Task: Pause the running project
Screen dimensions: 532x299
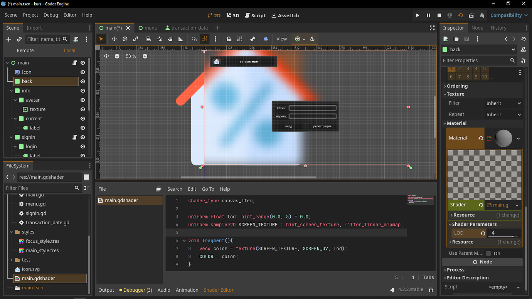Action: [428, 15]
